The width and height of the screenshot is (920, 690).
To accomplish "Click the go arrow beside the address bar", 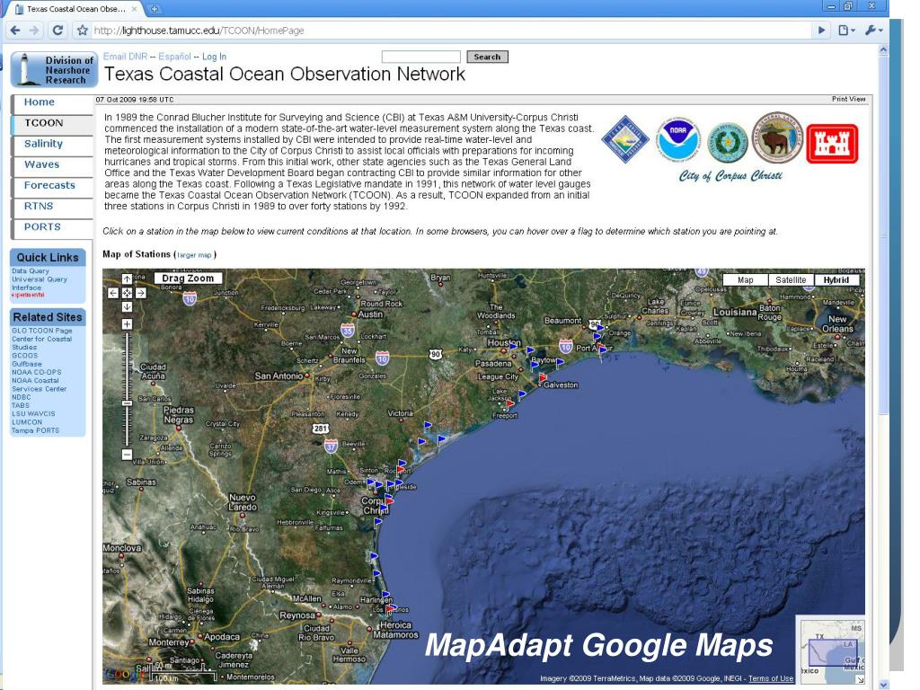I will tap(821, 31).
